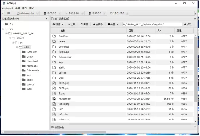Viewport: 200px width, 136px height.
Task: Click the bottom horizontal scrollbar
Action: tap(55, 132)
